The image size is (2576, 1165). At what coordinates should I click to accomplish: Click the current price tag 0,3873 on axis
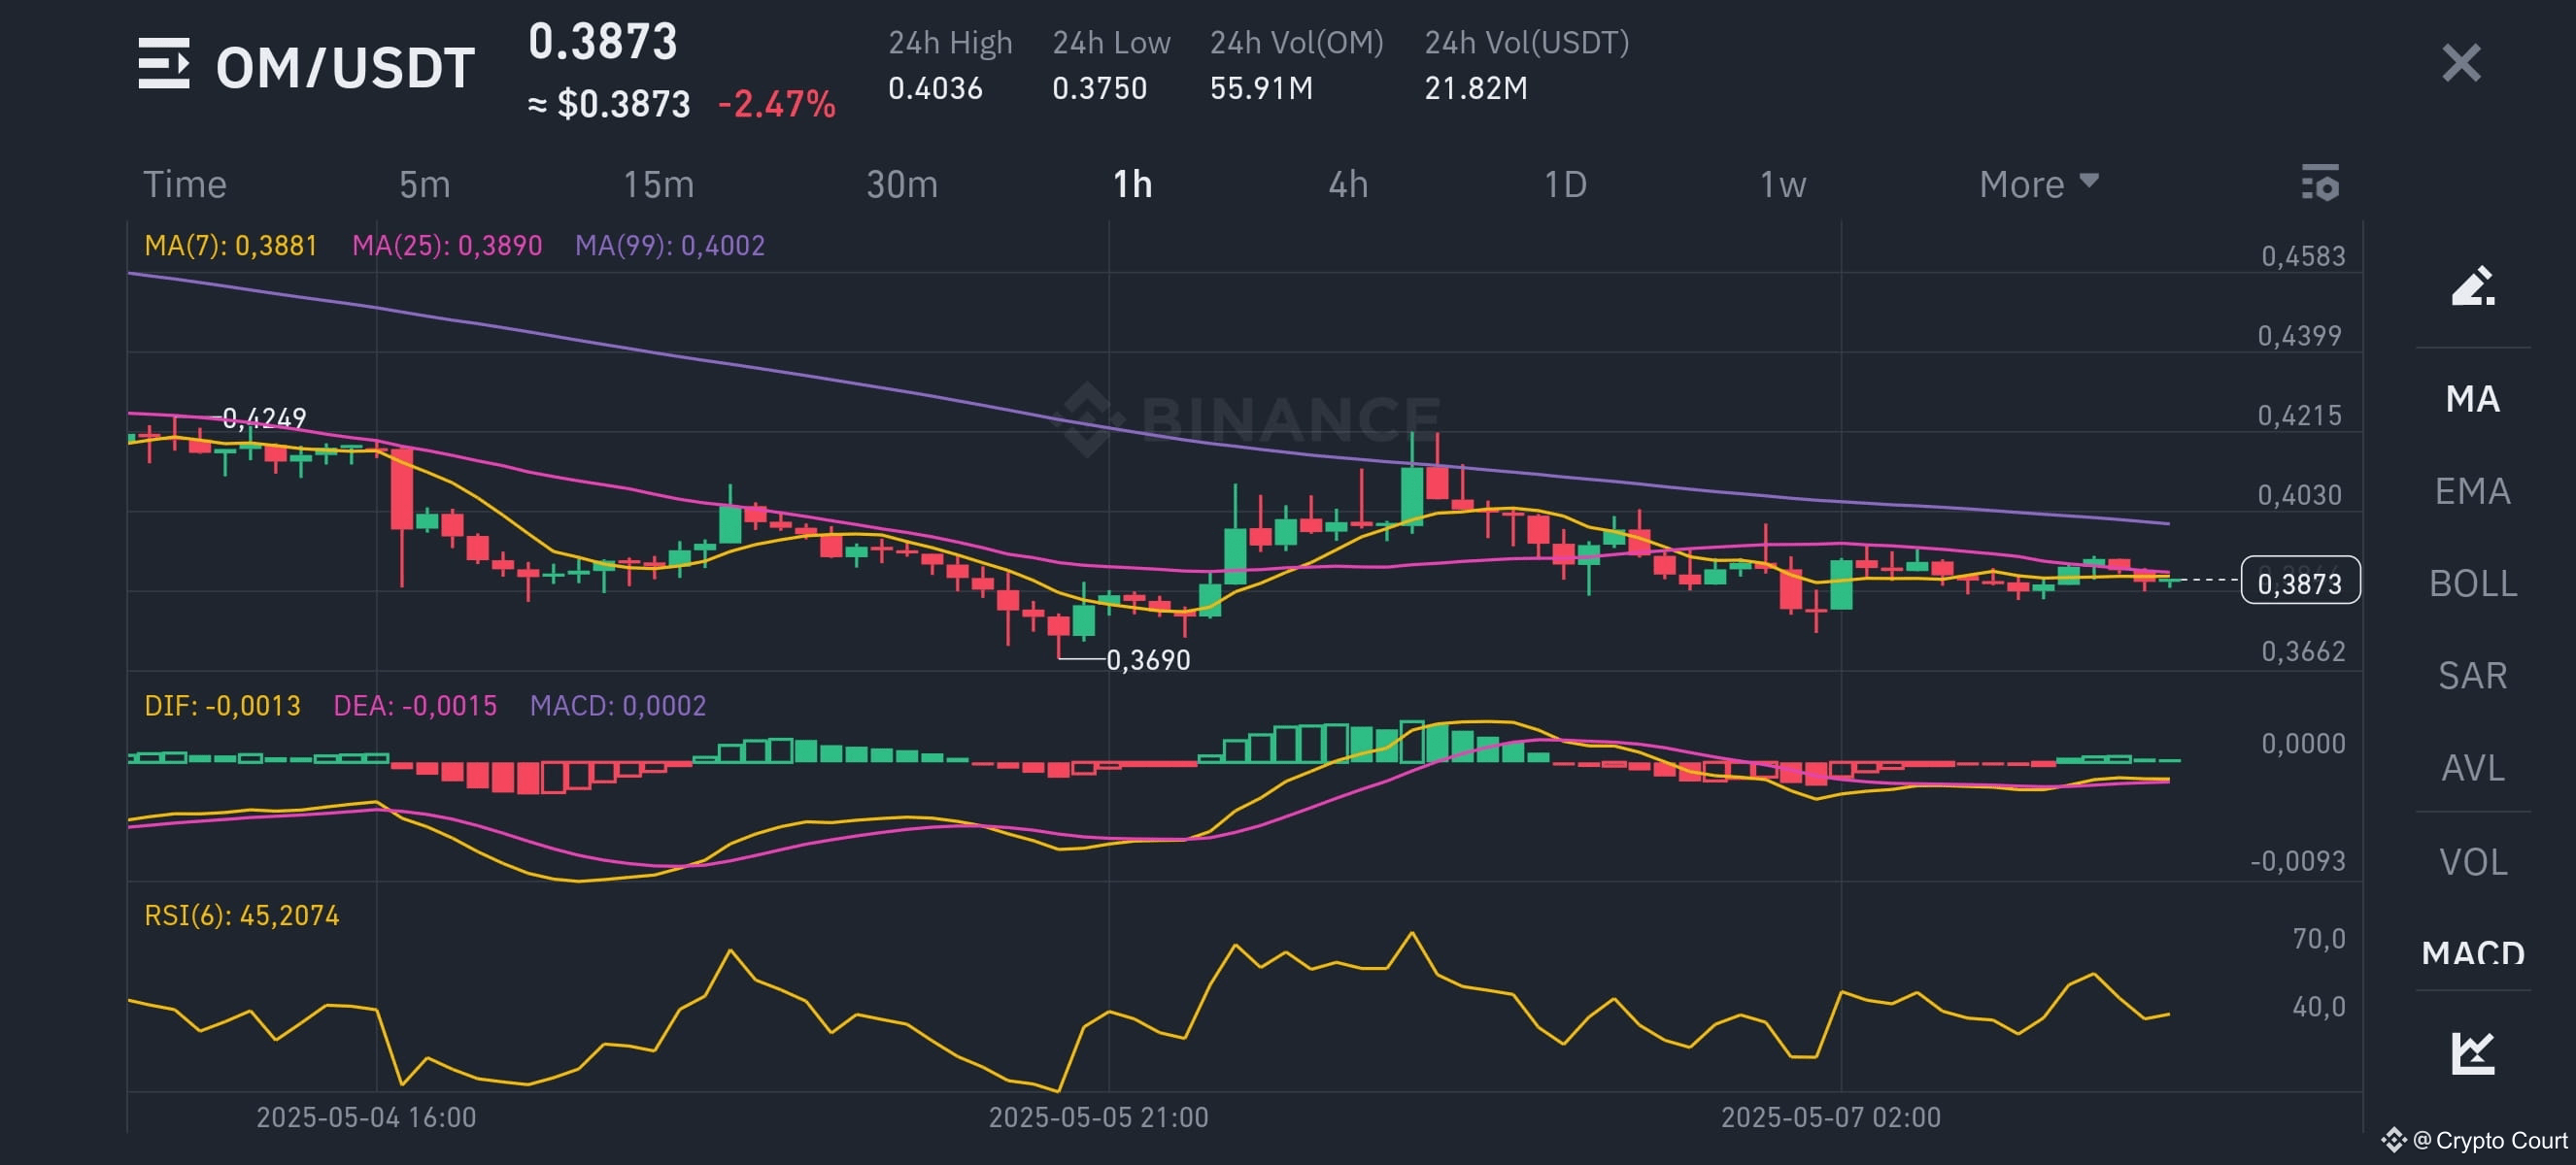[2300, 581]
